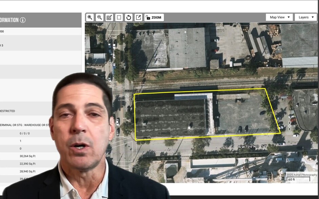Activate the rectangle selection tool

pos(119,17)
